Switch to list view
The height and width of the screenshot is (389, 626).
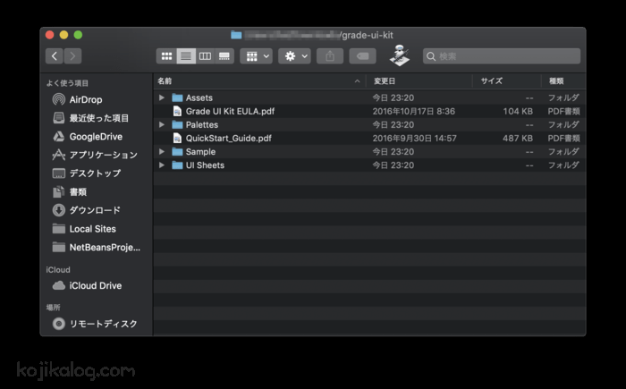(186, 56)
